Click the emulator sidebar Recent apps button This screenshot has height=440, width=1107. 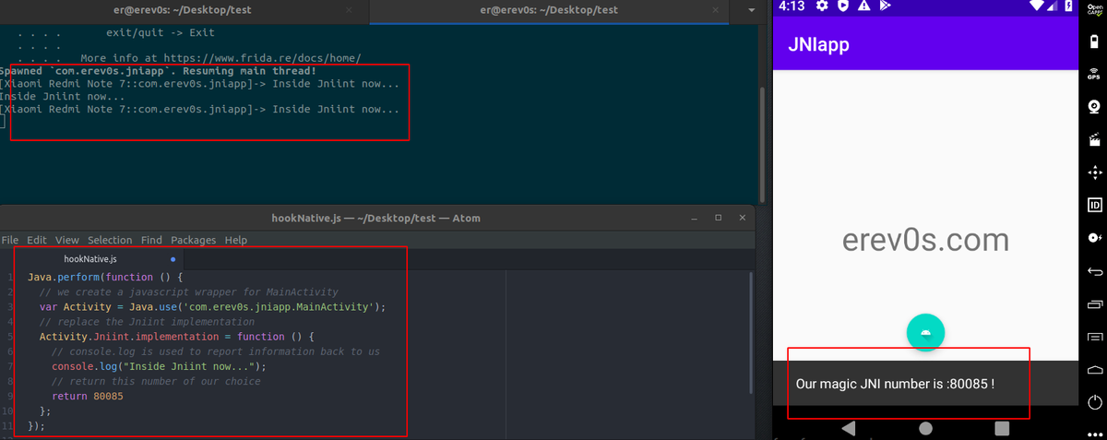click(x=1095, y=303)
